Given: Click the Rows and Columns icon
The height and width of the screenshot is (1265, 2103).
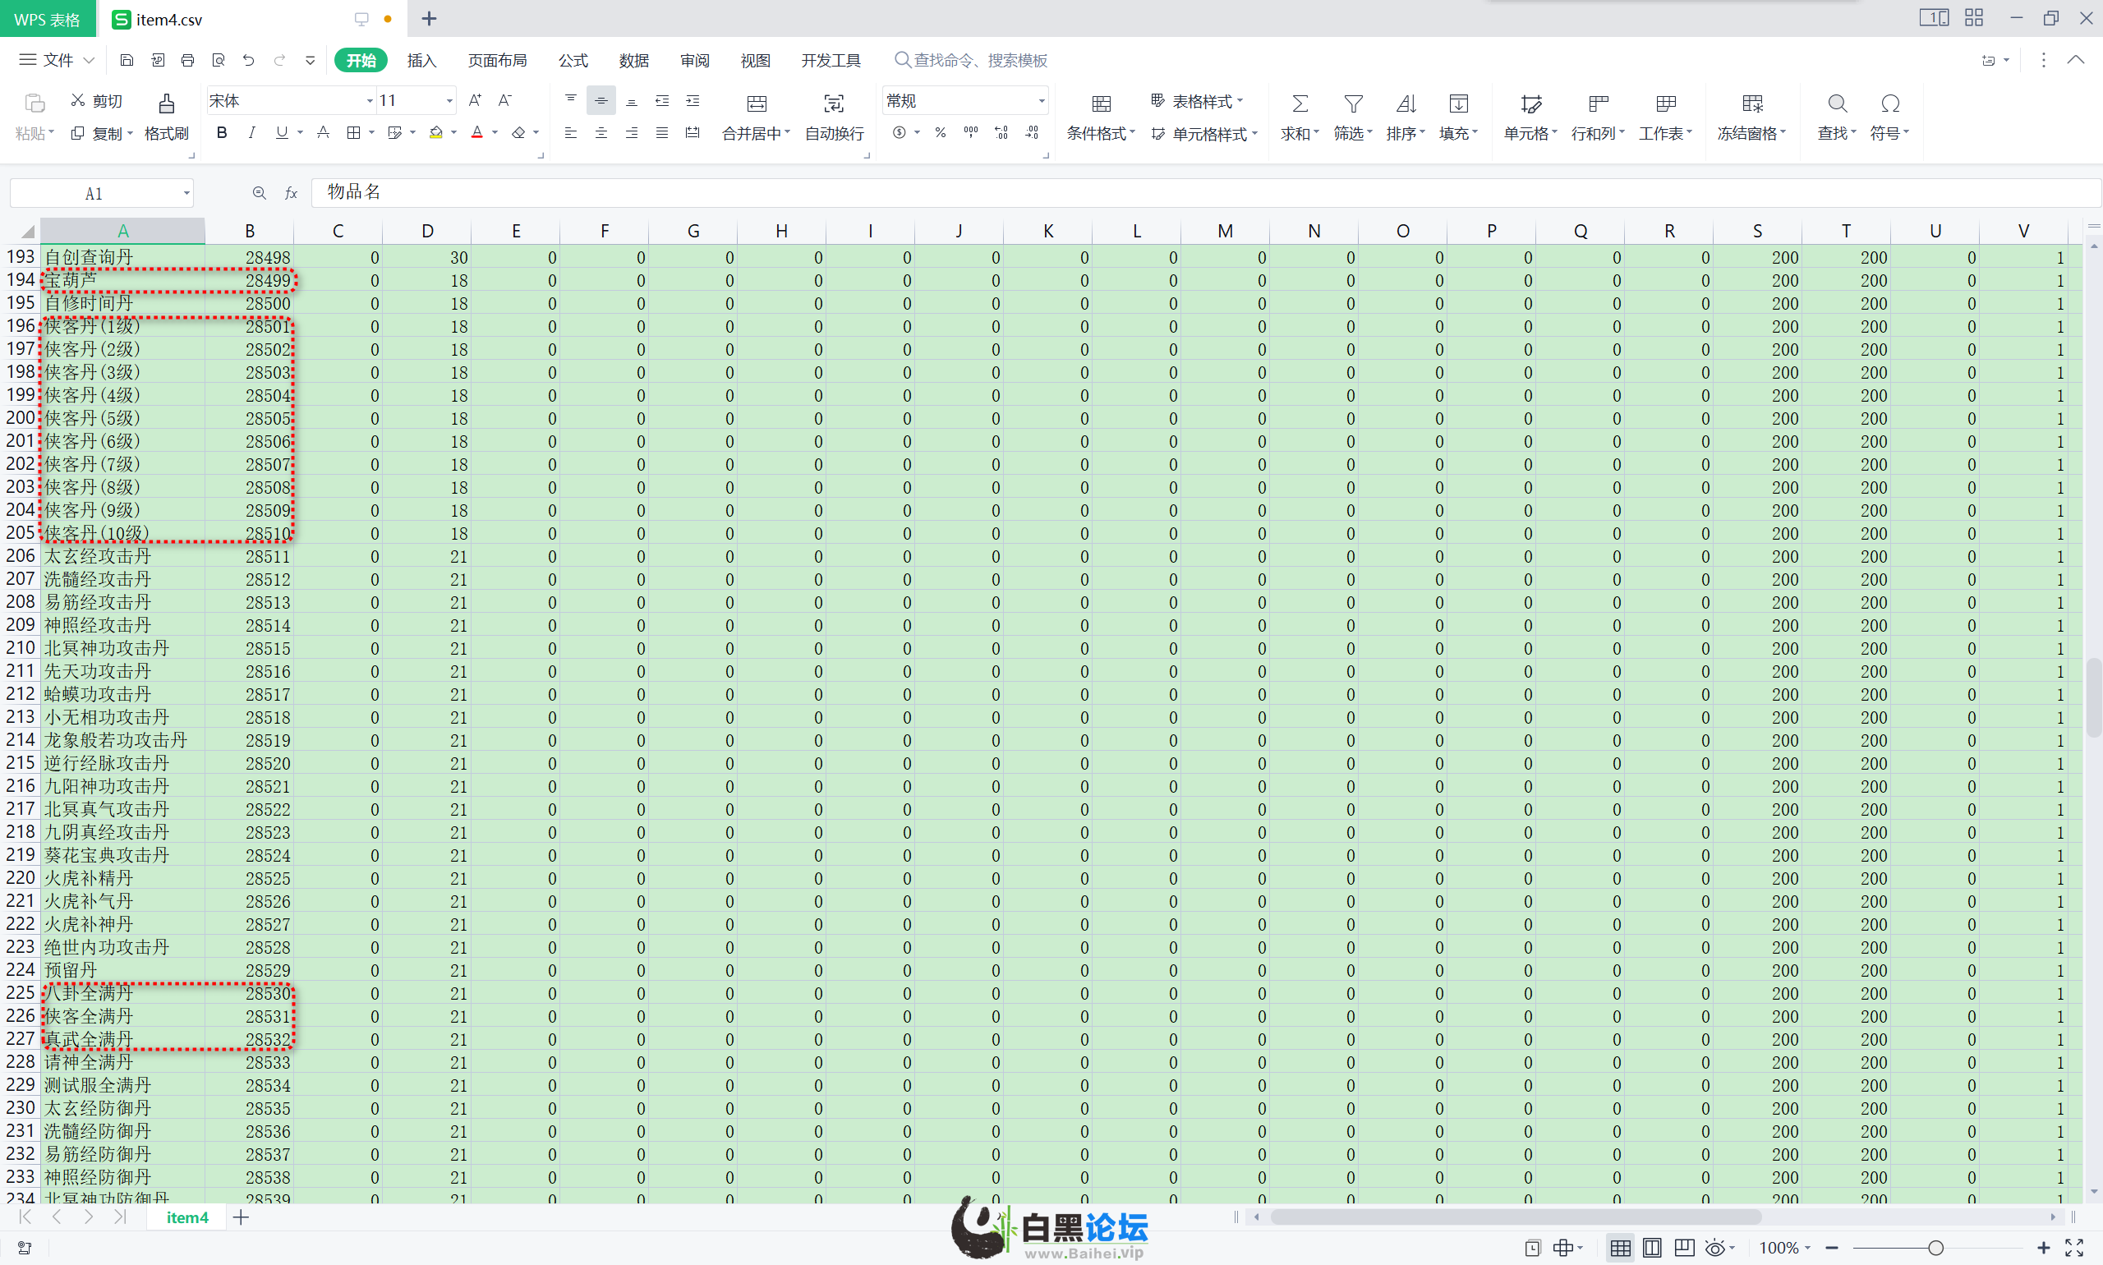Looking at the screenshot, I should [x=1599, y=104].
